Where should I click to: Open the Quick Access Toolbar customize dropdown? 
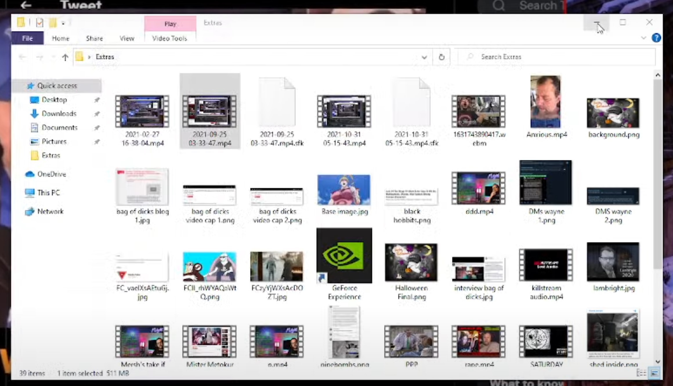point(63,23)
